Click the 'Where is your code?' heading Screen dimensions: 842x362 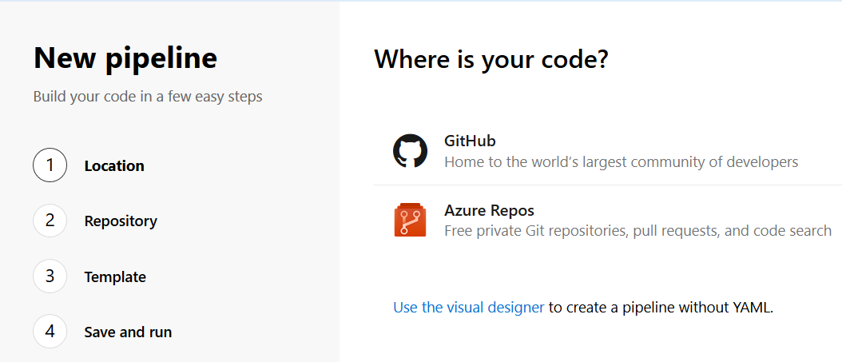pyautogui.click(x=491, y=59)
